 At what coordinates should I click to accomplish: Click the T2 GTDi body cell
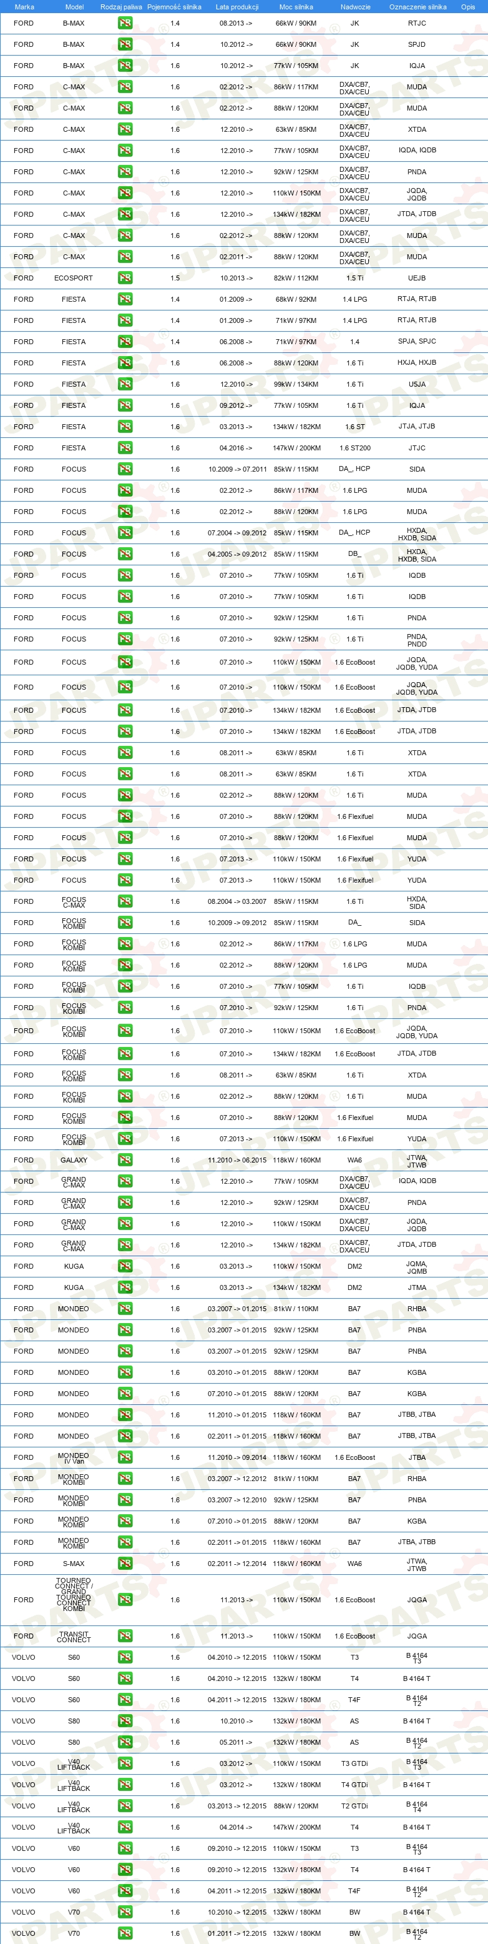pyautogui.click(x=354, y=1806)
